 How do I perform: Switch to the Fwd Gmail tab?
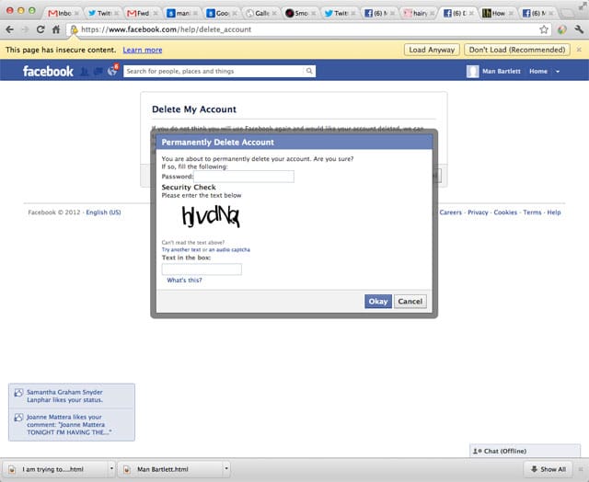point(139,13)
